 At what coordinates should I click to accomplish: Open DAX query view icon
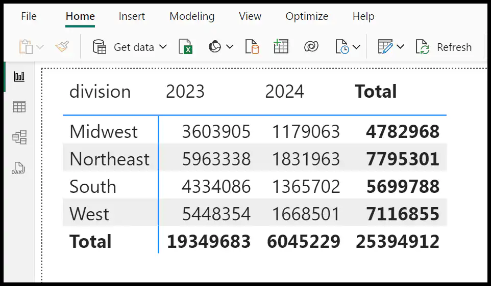18,168
